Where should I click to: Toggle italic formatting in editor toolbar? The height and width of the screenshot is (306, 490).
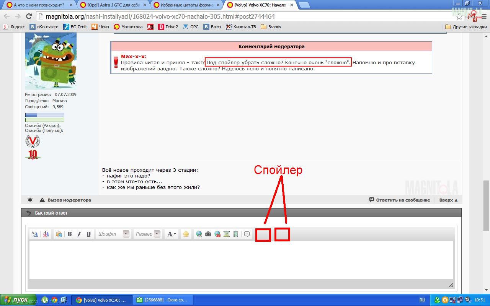(x=79, y=234)
